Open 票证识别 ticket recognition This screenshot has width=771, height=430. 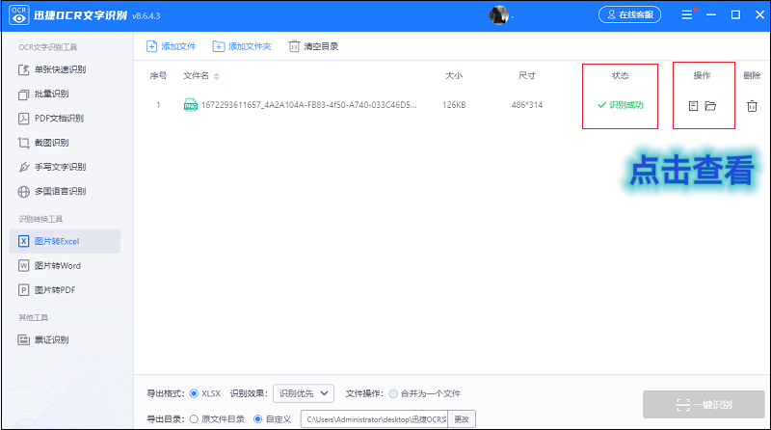(43, 339)
